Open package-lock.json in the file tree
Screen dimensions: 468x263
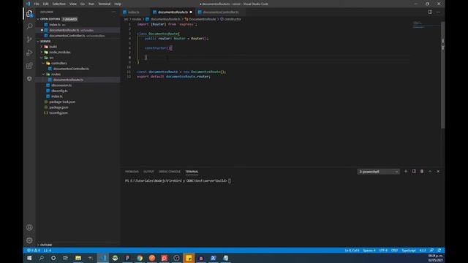[62, 102]
